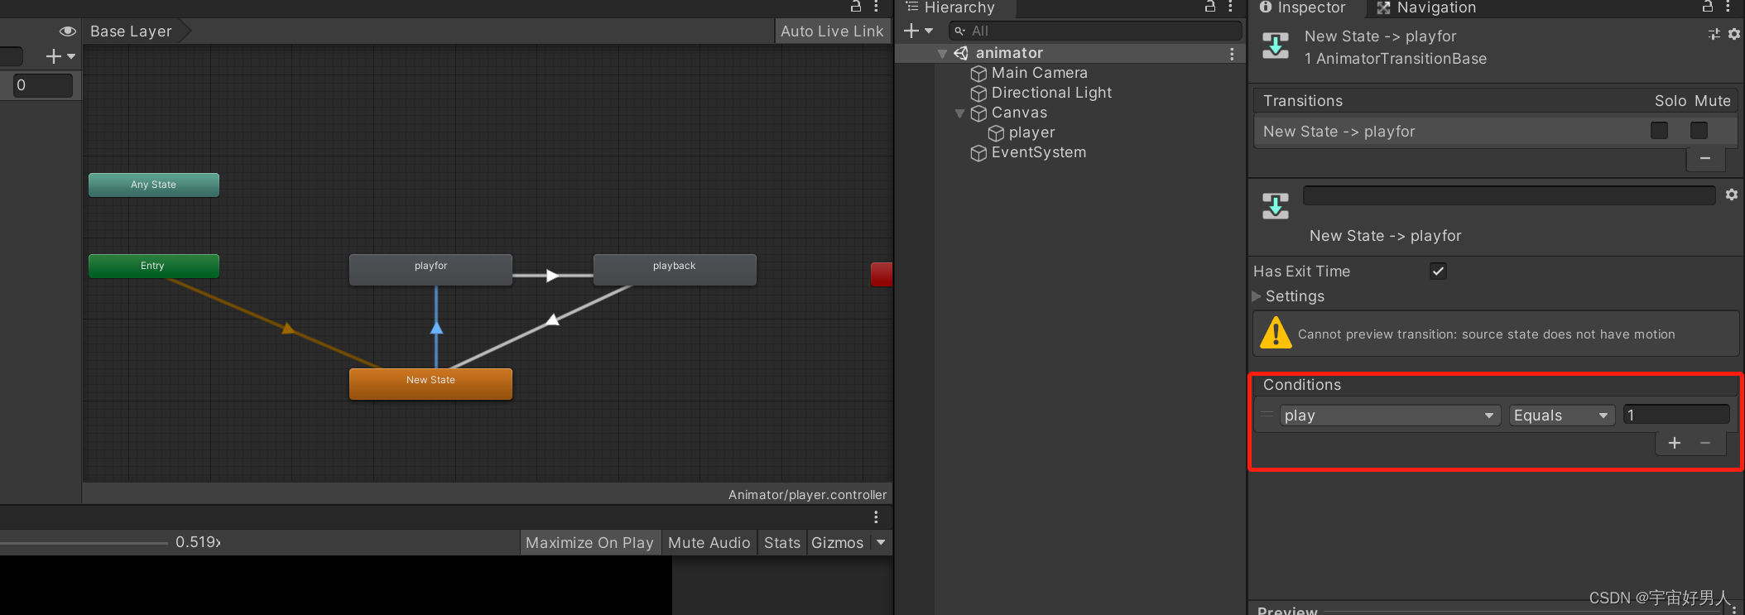
Task: Open the add parameter plus dropdown in Animator
Action: tap(60, 56)
